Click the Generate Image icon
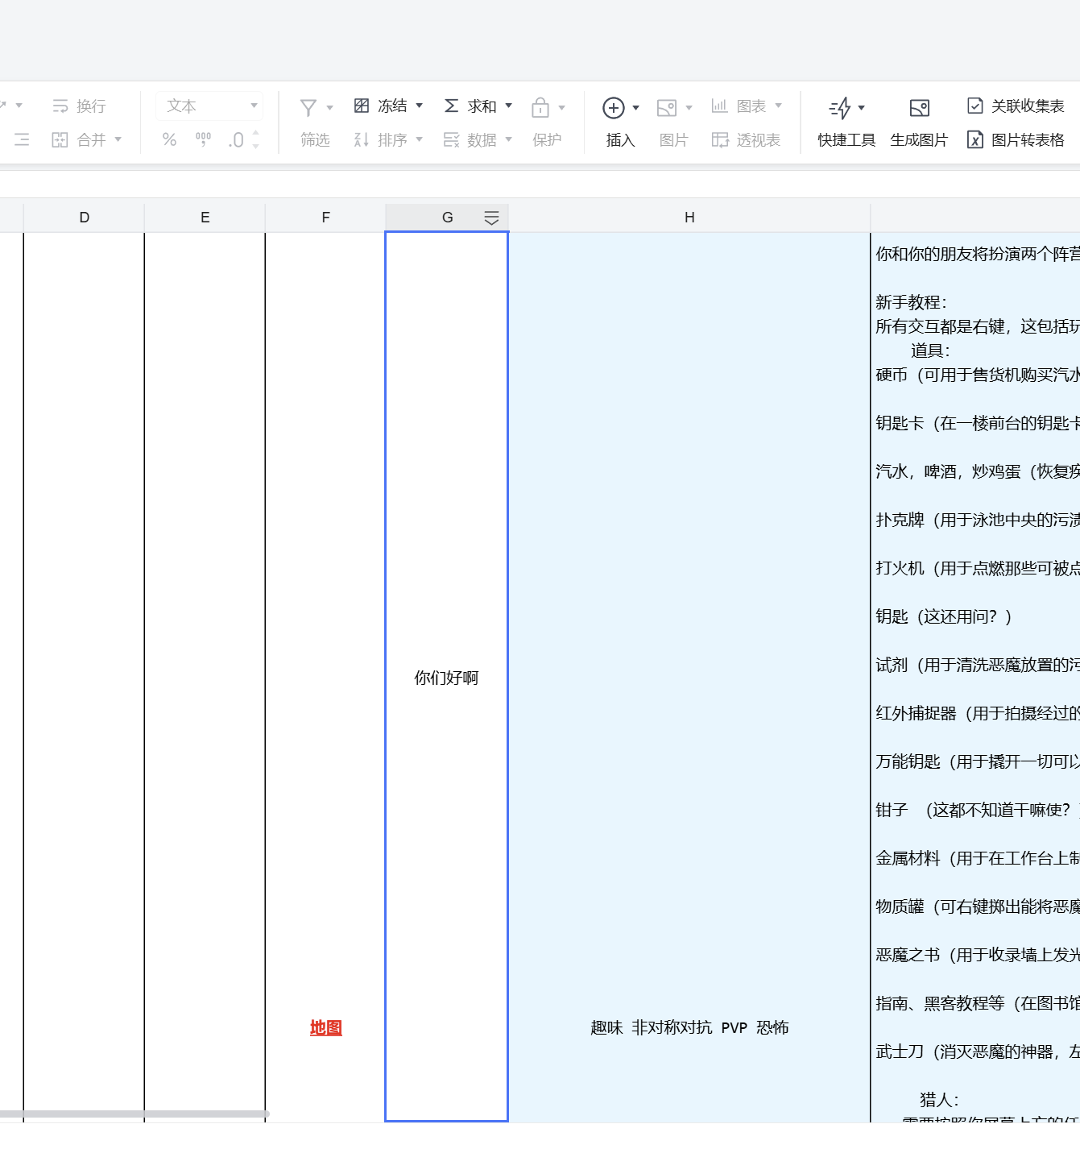1080x1149 pixels. click(919, 108)
